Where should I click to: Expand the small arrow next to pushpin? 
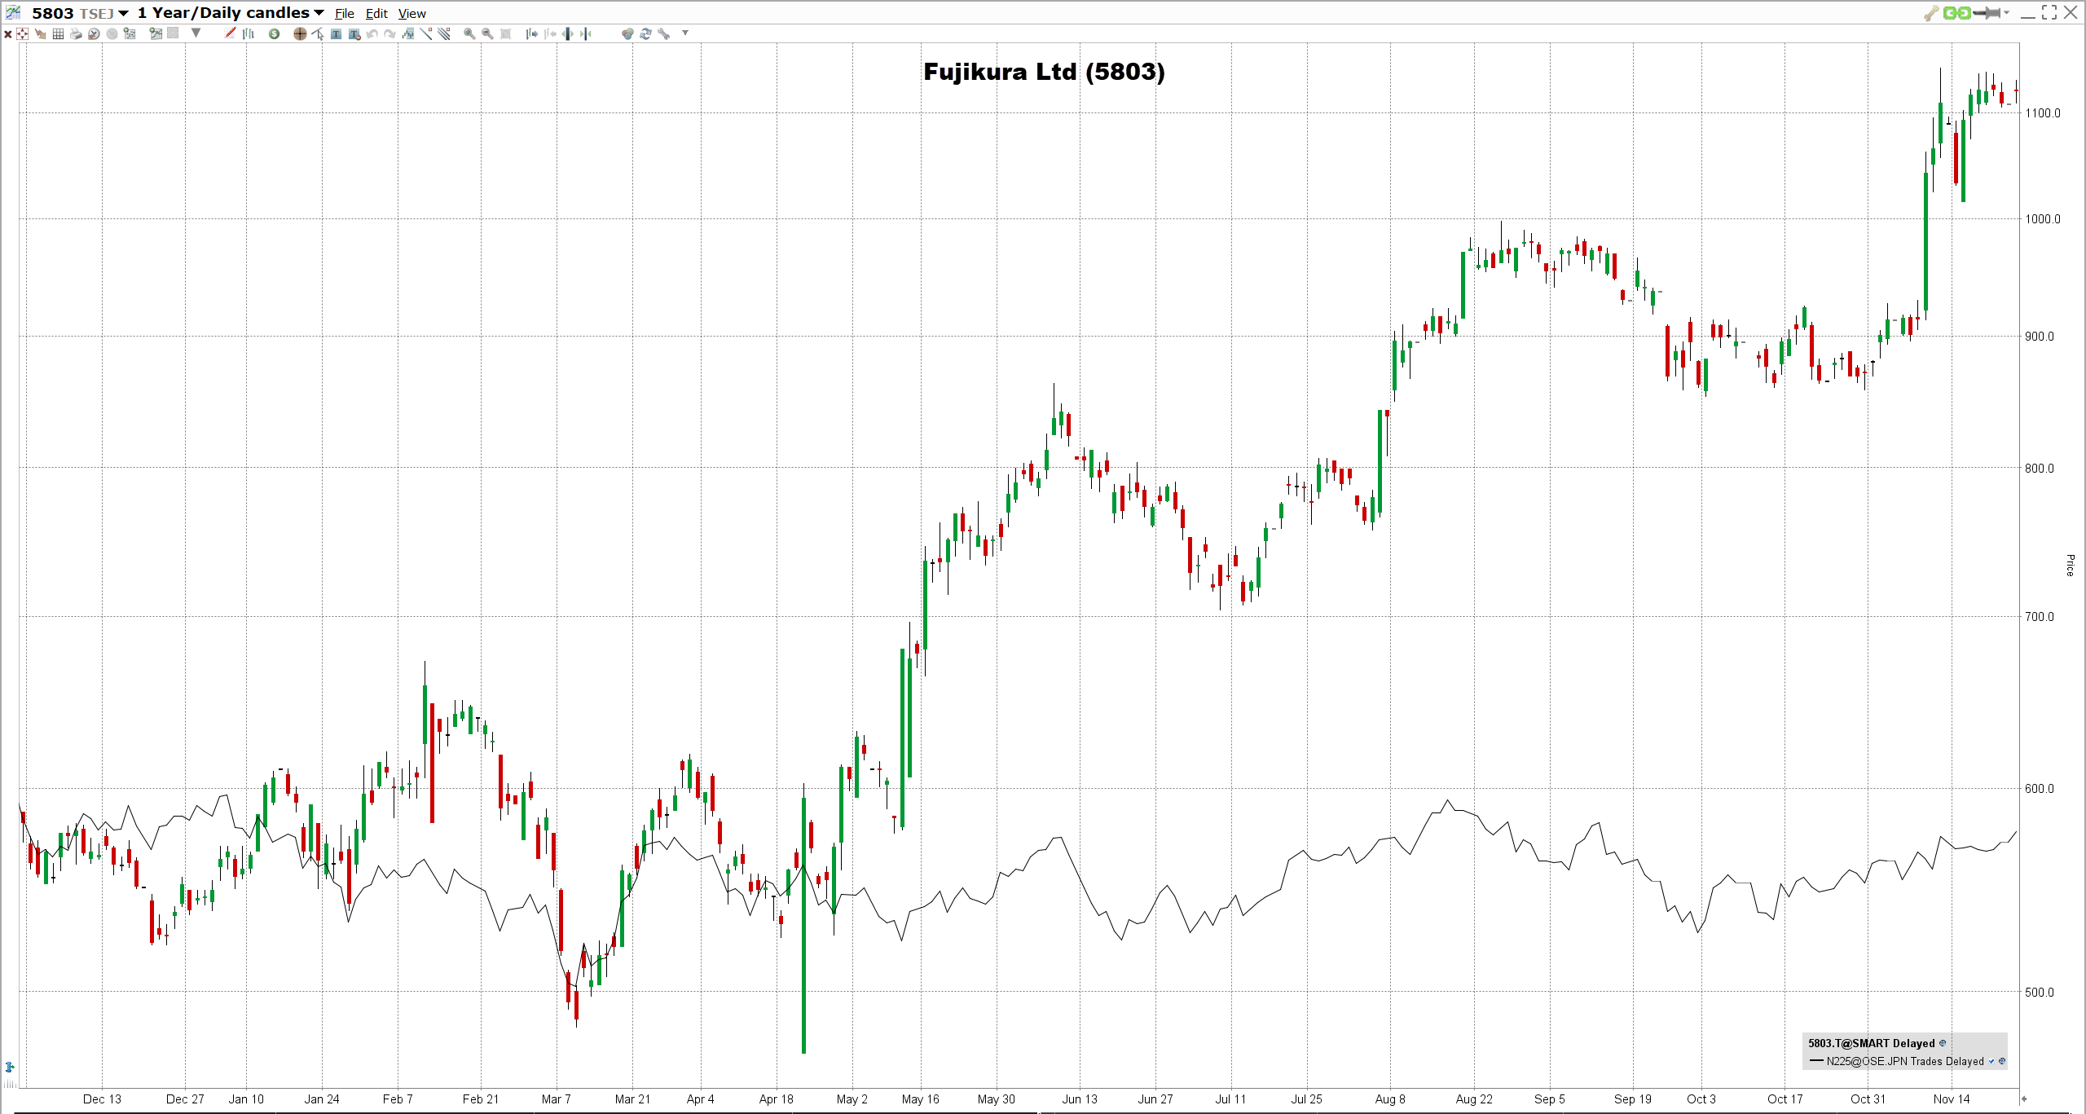pos(2006,13)
